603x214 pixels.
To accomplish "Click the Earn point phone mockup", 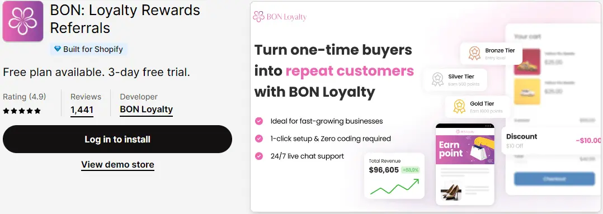I will point(465,164).
